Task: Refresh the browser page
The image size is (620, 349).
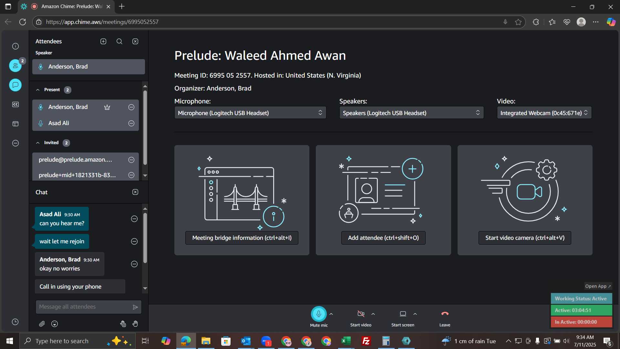Action: coord(23,22)
